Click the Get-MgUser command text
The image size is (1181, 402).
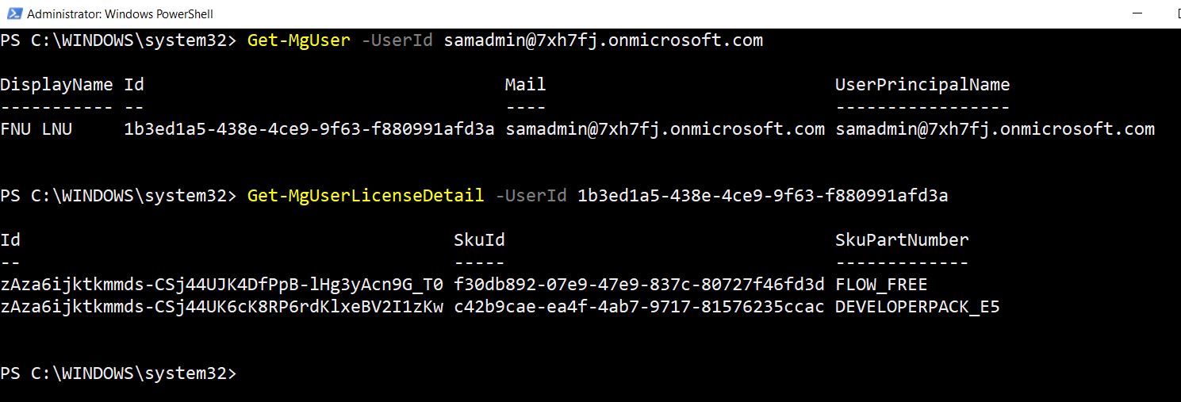pos(299,40)
